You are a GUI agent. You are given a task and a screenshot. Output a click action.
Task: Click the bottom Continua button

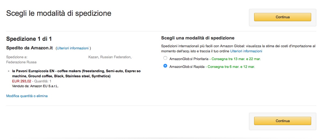click(282, 121)
